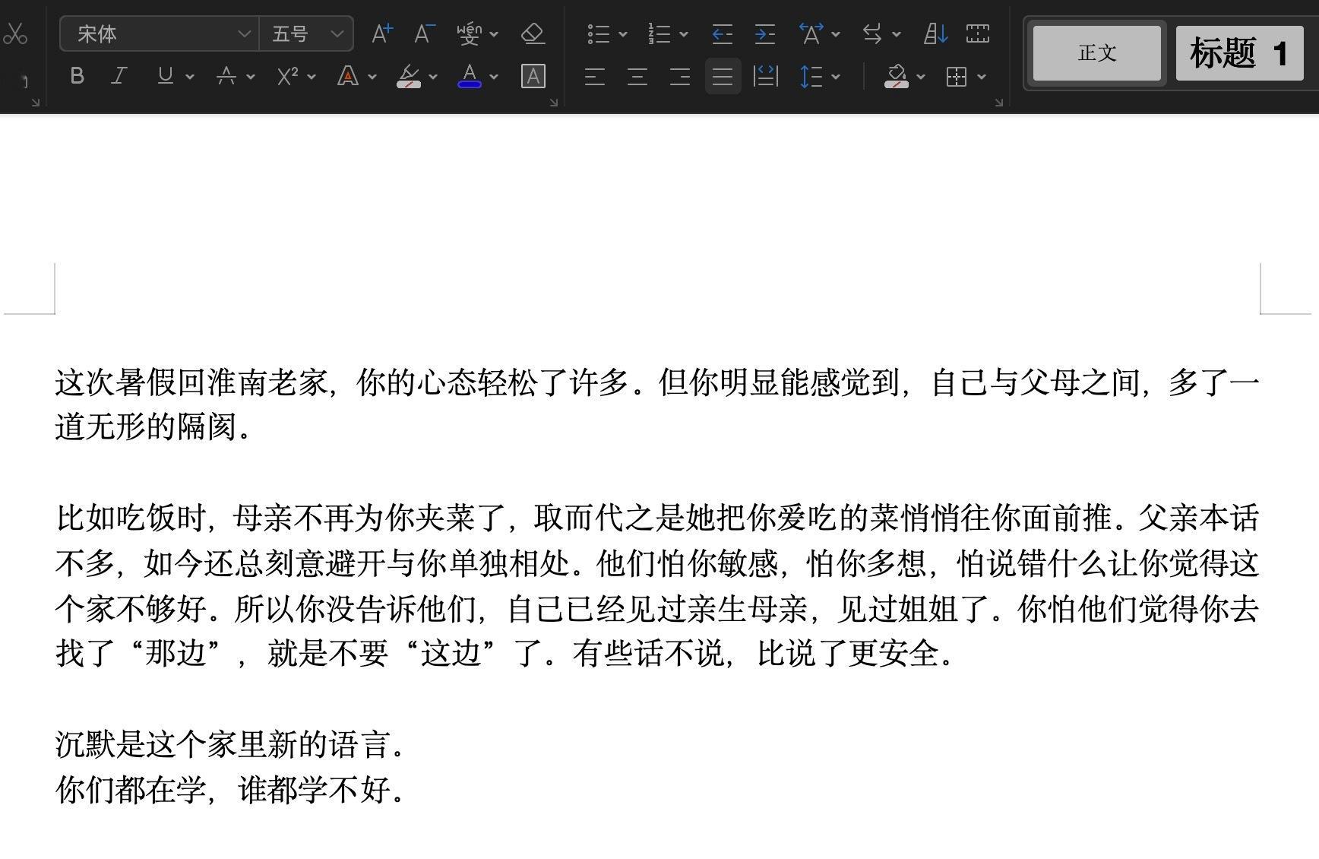Click paragraph starting 这次暑假回淮南老家

click(x=657, y=404)
